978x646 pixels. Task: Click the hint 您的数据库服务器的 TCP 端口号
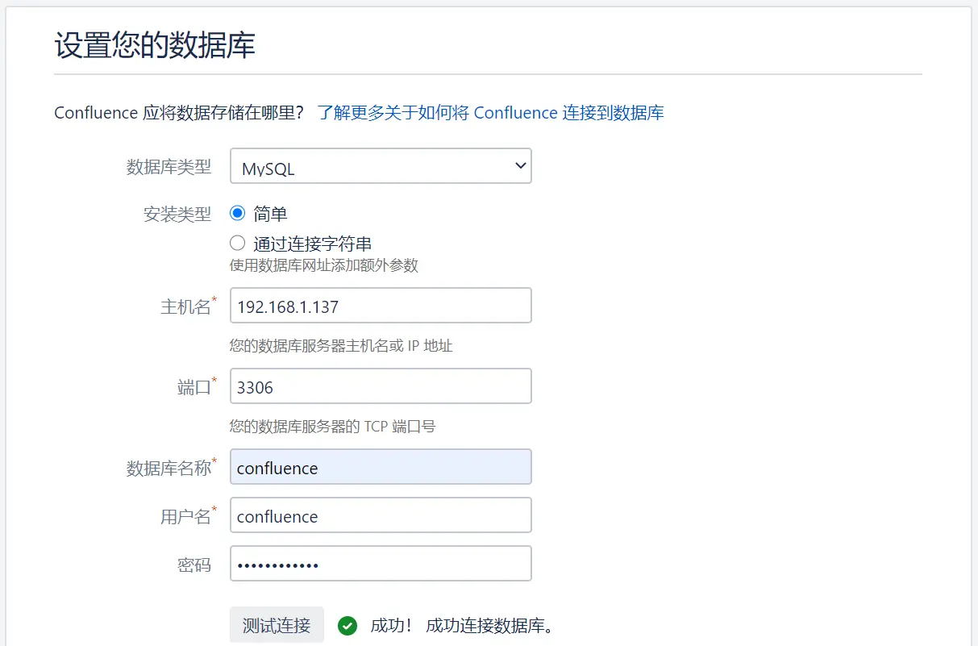pos(332,427)
